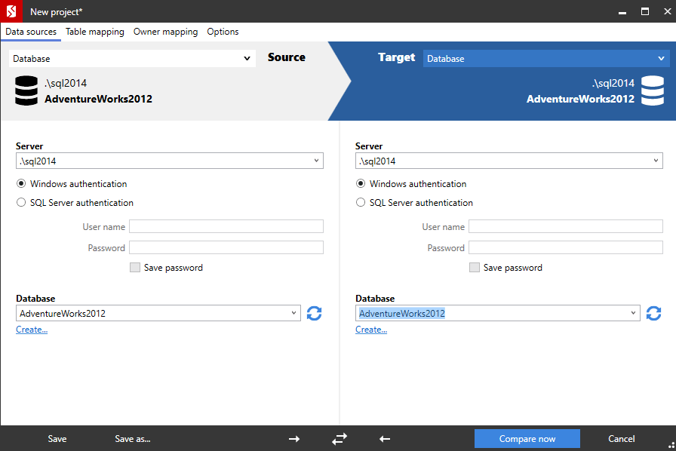Click AdventureWorks2012 text in source header

point(98,99)
